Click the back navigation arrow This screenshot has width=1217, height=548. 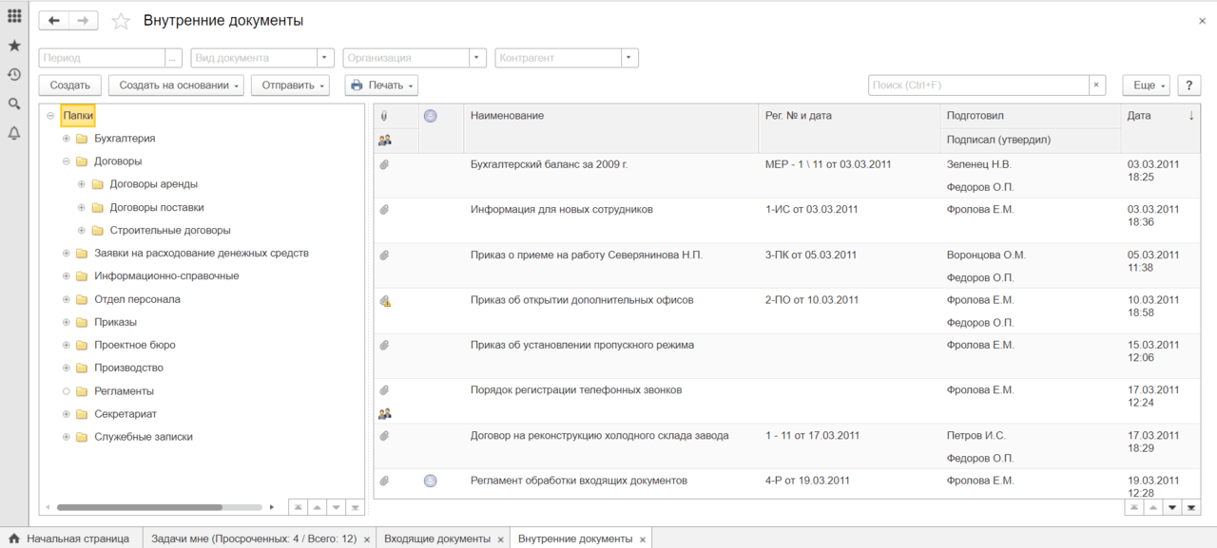click(54, 21)
